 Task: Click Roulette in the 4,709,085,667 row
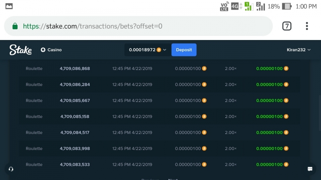point(34,100)
